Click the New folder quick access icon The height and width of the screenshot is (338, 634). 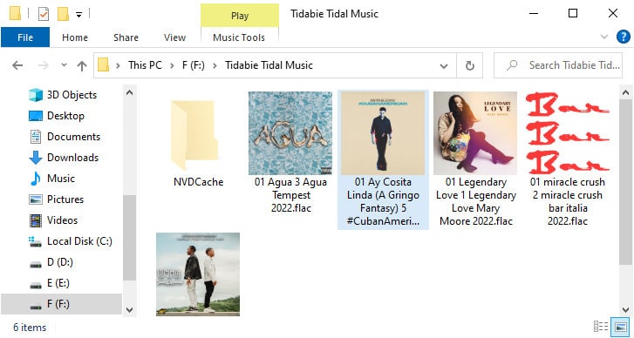click(63, 14)
